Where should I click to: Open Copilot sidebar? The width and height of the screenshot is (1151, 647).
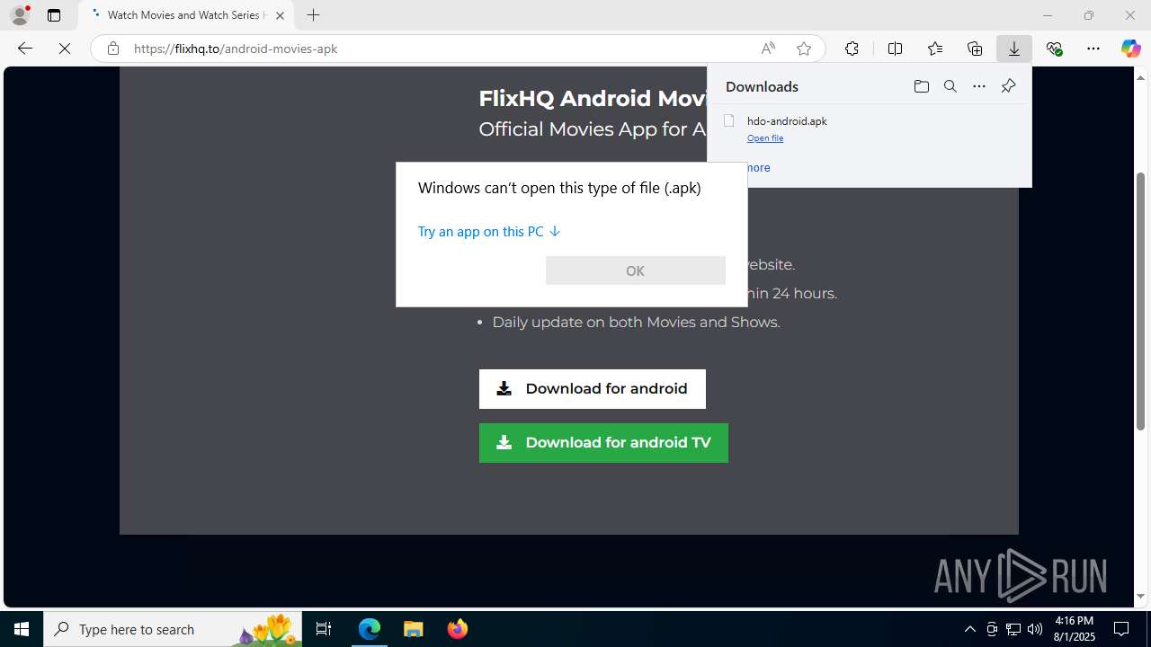pyautogui.click(x=1130, y=49)
